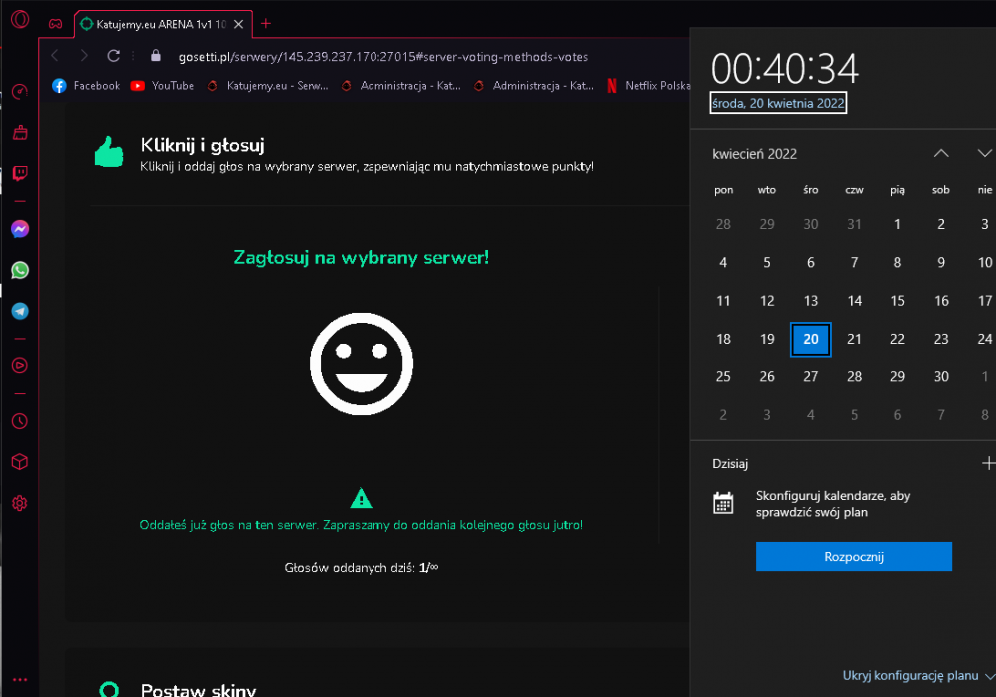Image resolution: width=996 pixels, height=697 pixels.
Task: Open the GX Cleaner sidebar icon
Action: (x=20, y=132)
